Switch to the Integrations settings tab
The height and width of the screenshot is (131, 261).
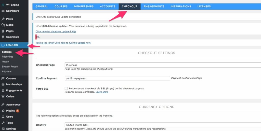click(181, 6)
